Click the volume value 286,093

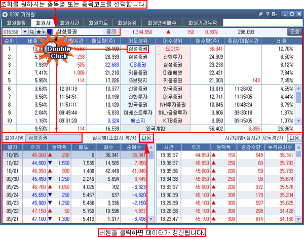click(246, 32)
